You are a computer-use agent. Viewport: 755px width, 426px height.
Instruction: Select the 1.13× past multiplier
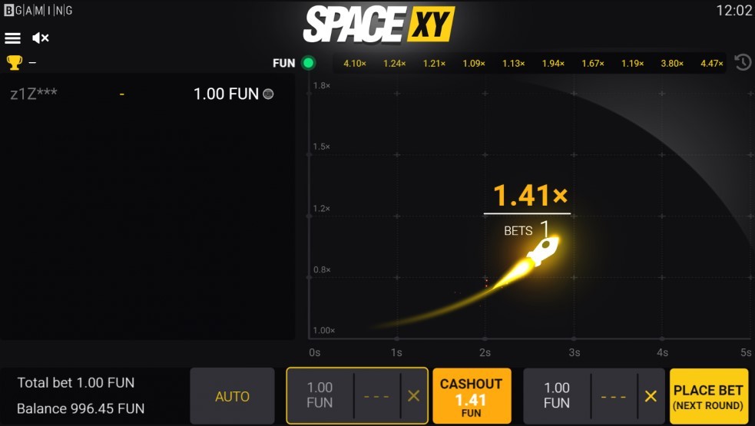513,64
